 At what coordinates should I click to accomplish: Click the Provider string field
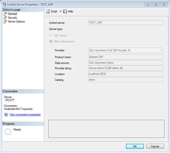(x=126, y=68)
